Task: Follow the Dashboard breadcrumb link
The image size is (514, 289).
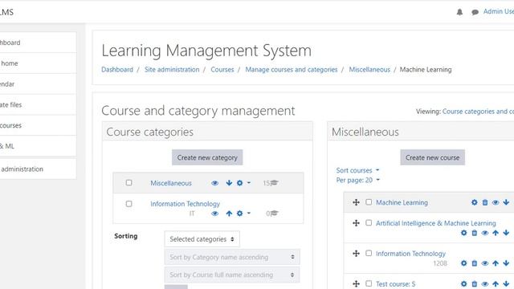Action: pos(117,70)
